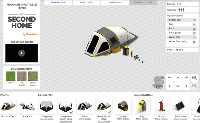Viewport: 200px width, 123px height.
Task: Pan the view left
Action: click(170, 86)
